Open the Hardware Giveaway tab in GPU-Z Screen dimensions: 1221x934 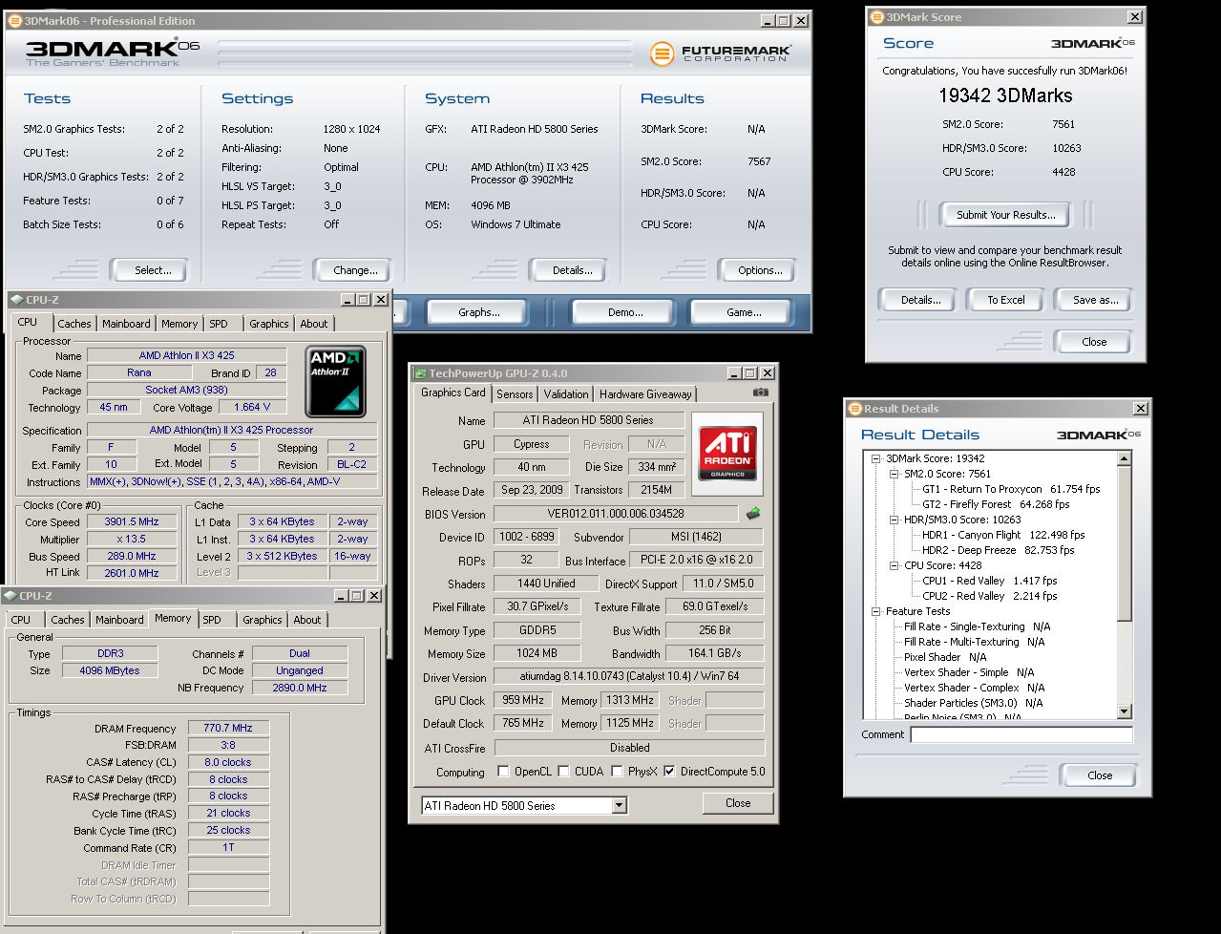tap(645, 394)
